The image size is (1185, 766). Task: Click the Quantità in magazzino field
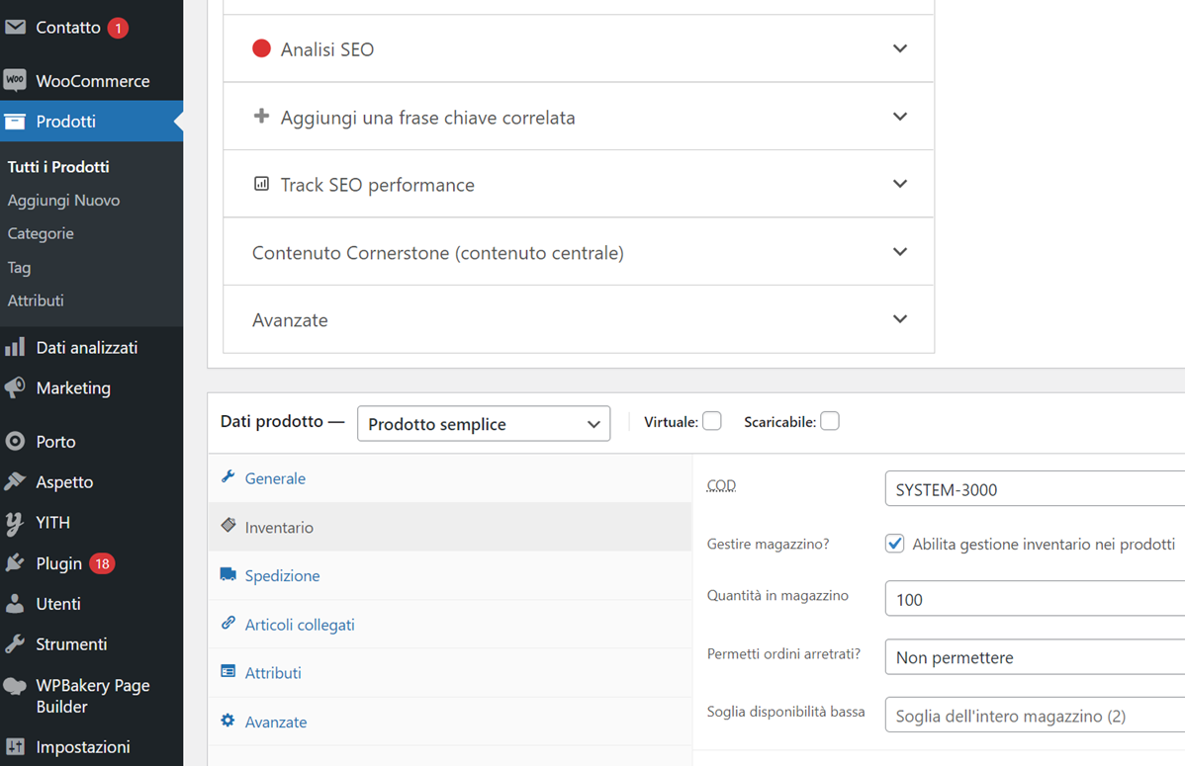[1034, 600]
